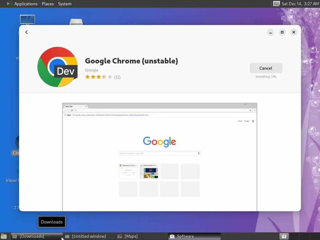The width and height of the screenshot is (320, 240).
Task: Switch to Untitled window in taskbar
Action: (x=89, y=236)
